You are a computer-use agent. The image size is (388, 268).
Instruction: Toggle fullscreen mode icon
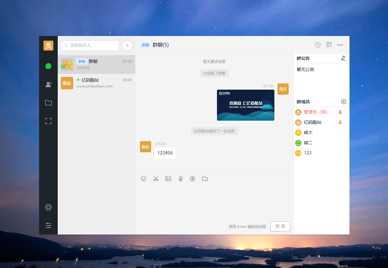pyautogui.click(x=48, y=121)
